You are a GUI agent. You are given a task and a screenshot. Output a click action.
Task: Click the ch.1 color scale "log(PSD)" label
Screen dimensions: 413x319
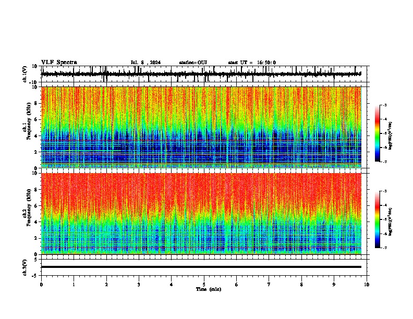[391, 136]
